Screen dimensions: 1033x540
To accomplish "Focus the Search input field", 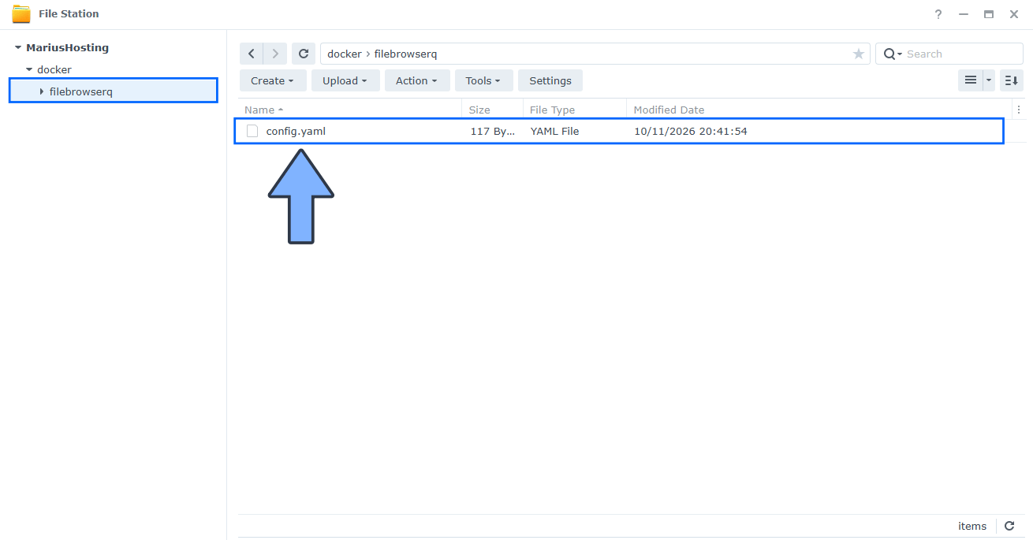I will (x=962, y=54).
